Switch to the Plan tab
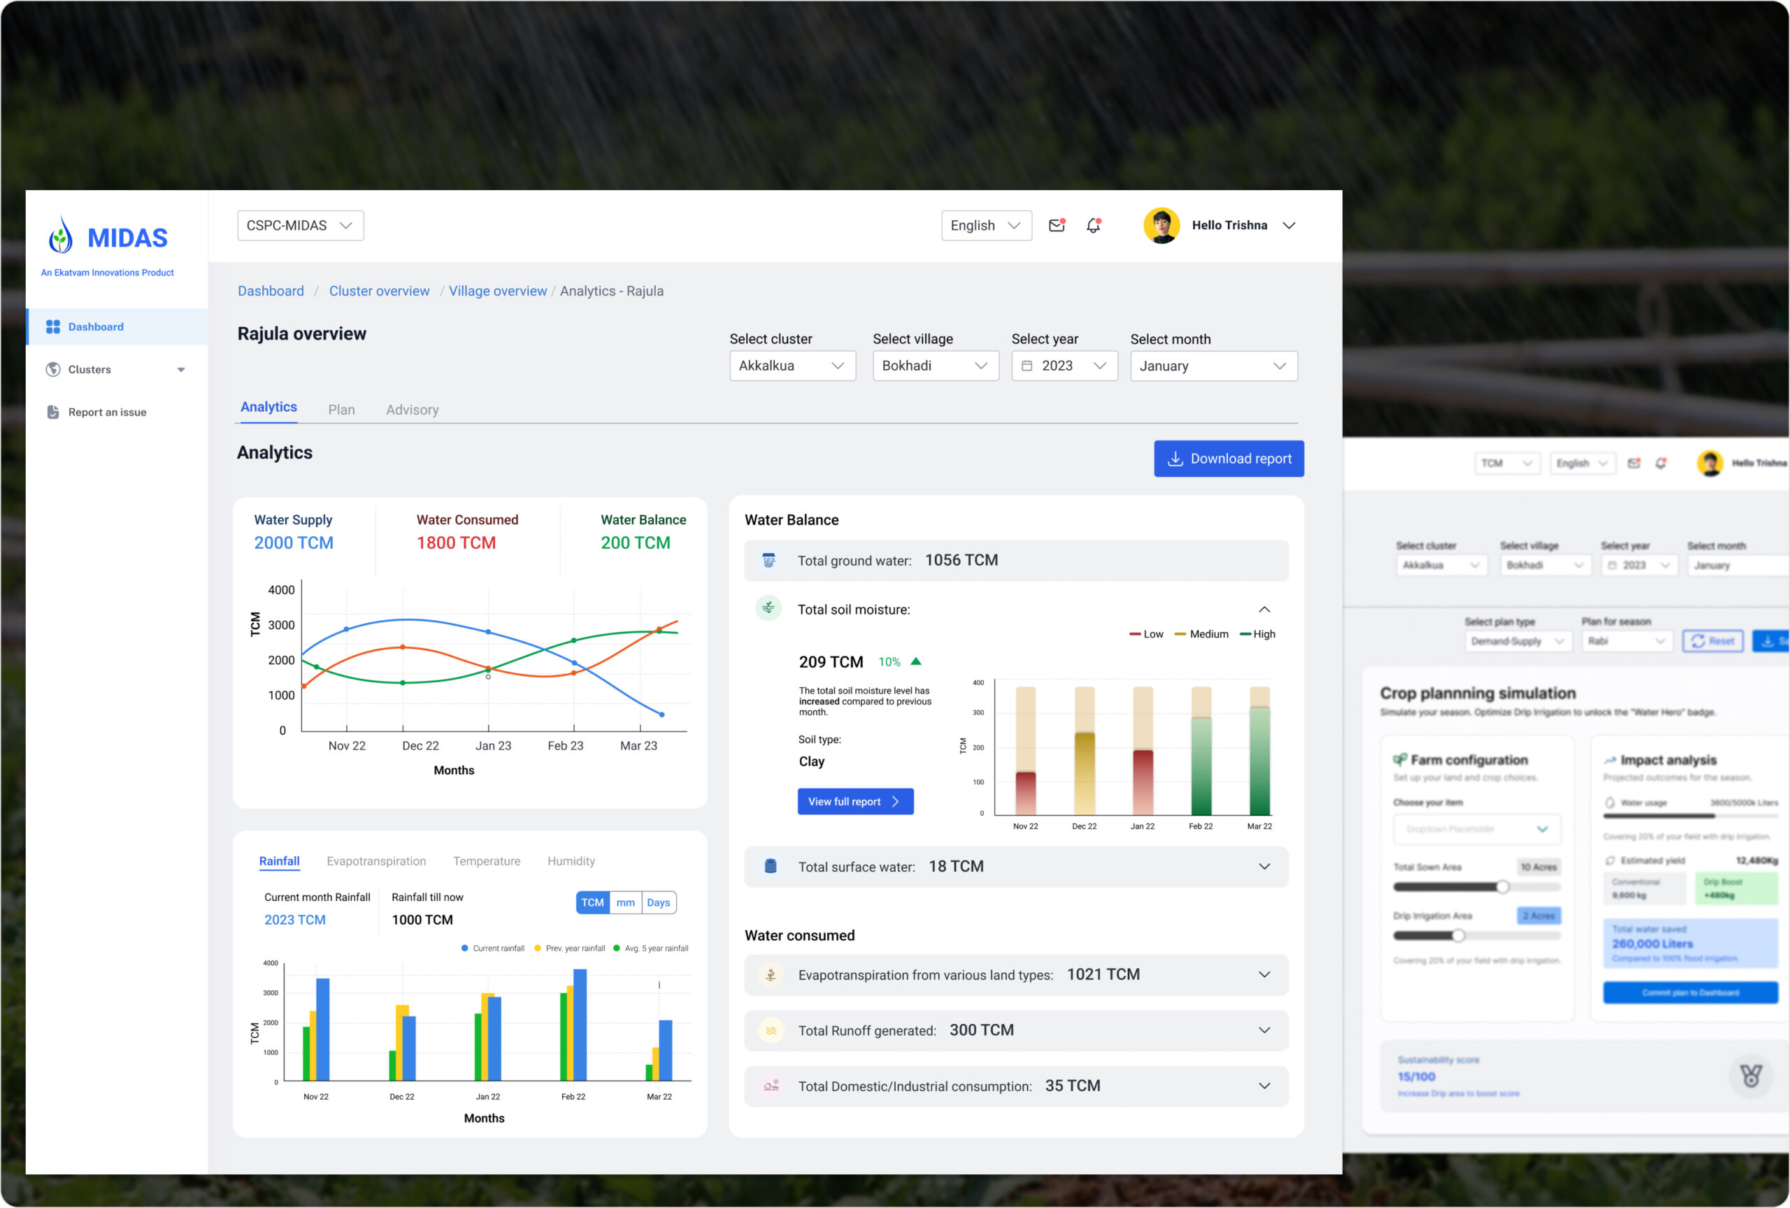 [341, 410]
